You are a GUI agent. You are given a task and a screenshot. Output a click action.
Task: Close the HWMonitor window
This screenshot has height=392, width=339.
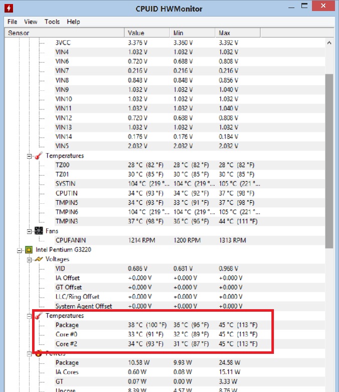pyautogui.click(x=323, y=6)
